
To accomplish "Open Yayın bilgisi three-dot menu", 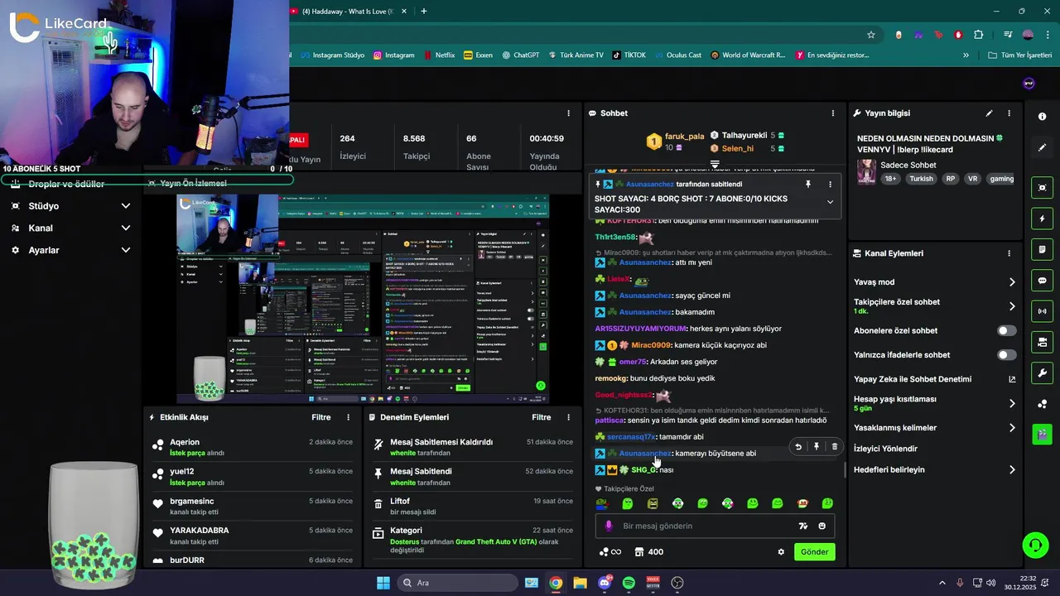I will [x=1009, y=113].
